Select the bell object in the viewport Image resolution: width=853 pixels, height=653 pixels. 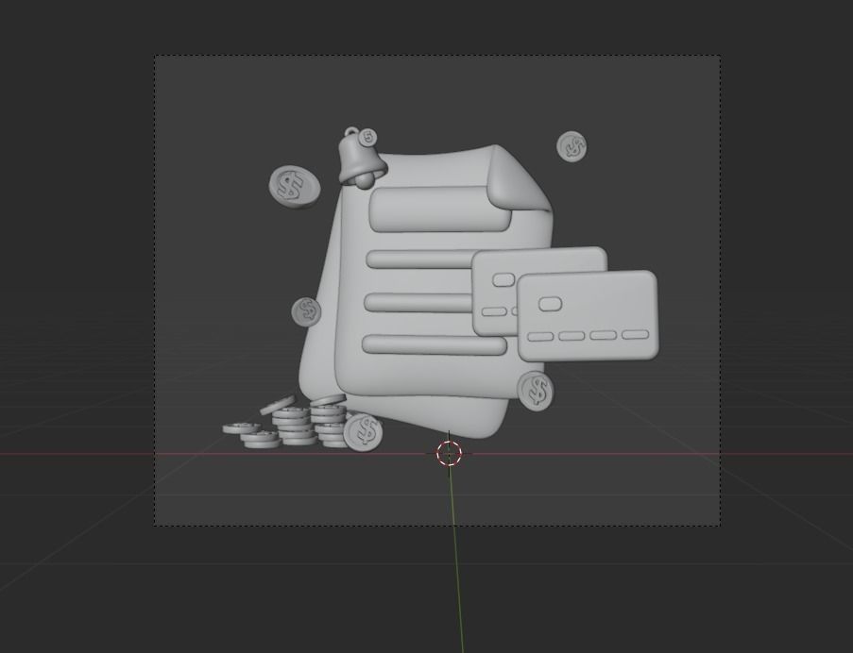pyautogui.click(x=360, y=160)
